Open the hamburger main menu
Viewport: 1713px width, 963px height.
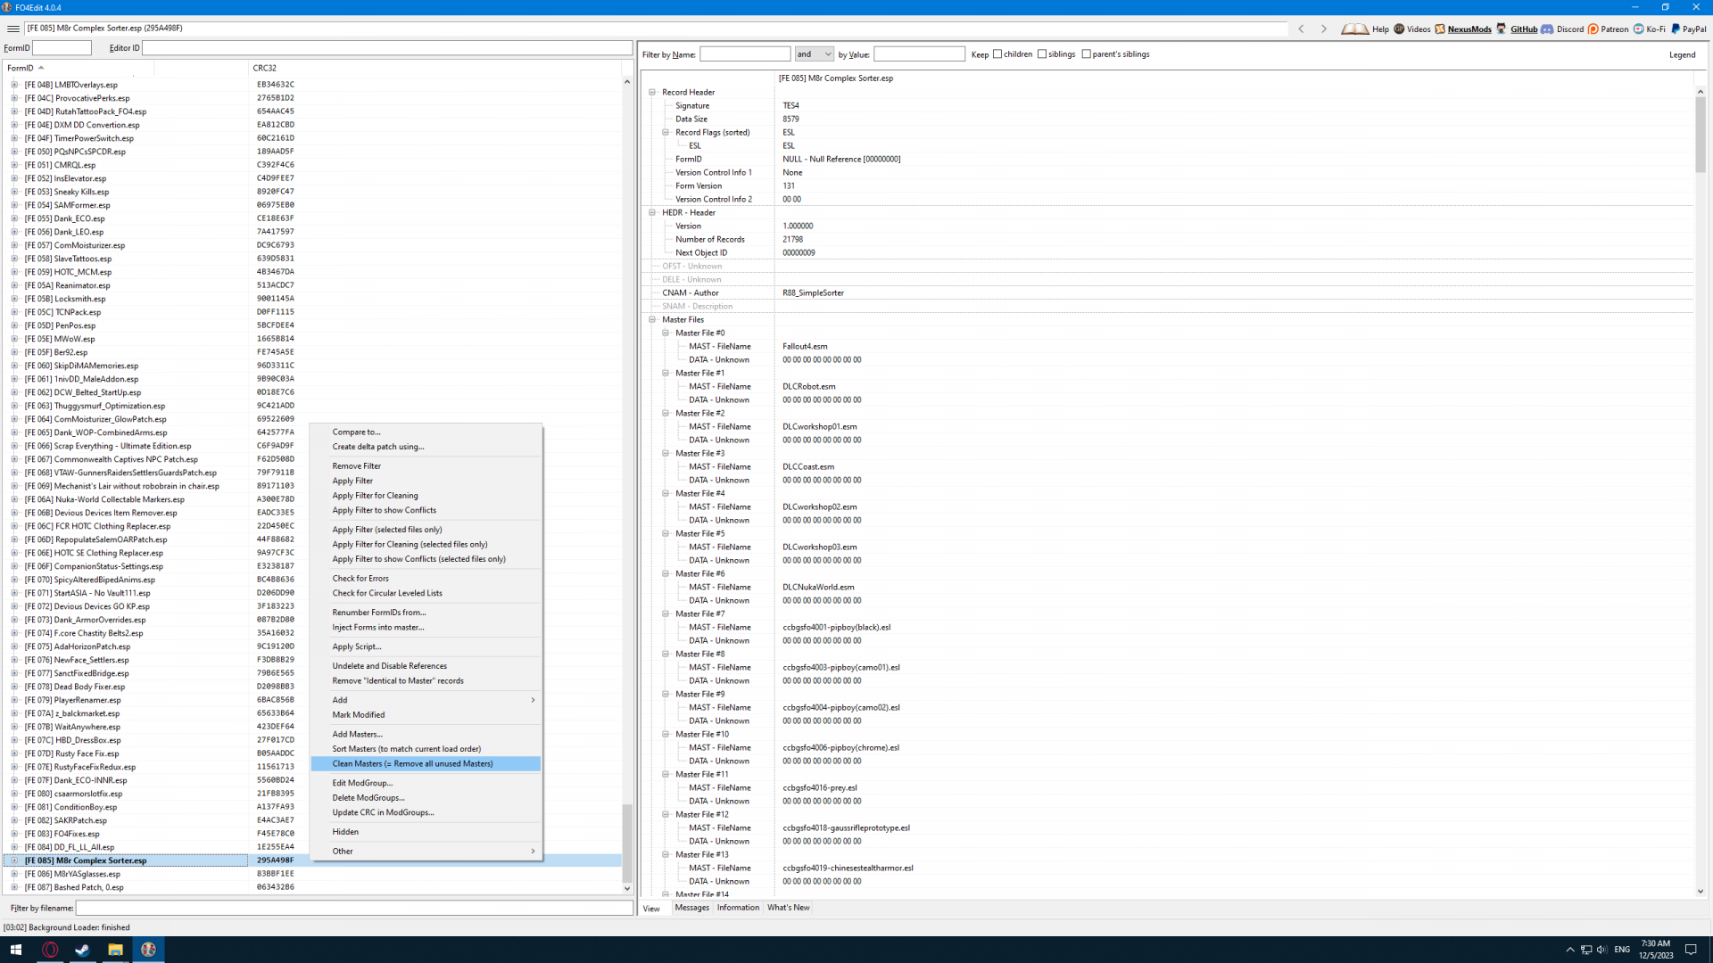[x=13, y=29]
